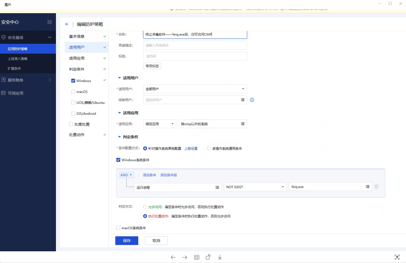Rotate the image in the viewer toolbar

[208, 257]
